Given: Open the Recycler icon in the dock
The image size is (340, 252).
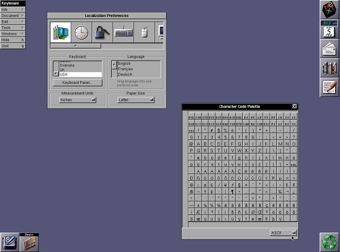Looking at the screenshot, I should tap(329, 241).
